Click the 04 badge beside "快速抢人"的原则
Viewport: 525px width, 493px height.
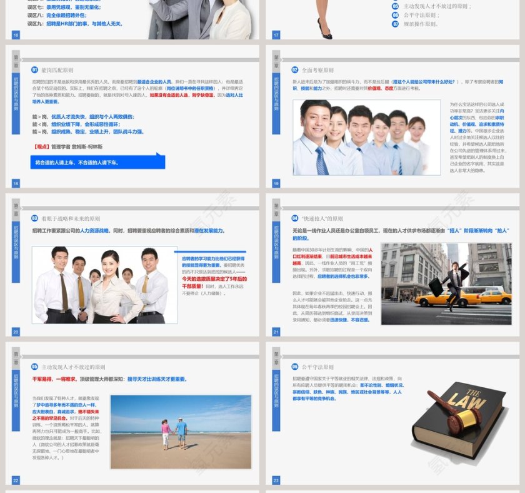pyautogui.click(x=295, y=218)
